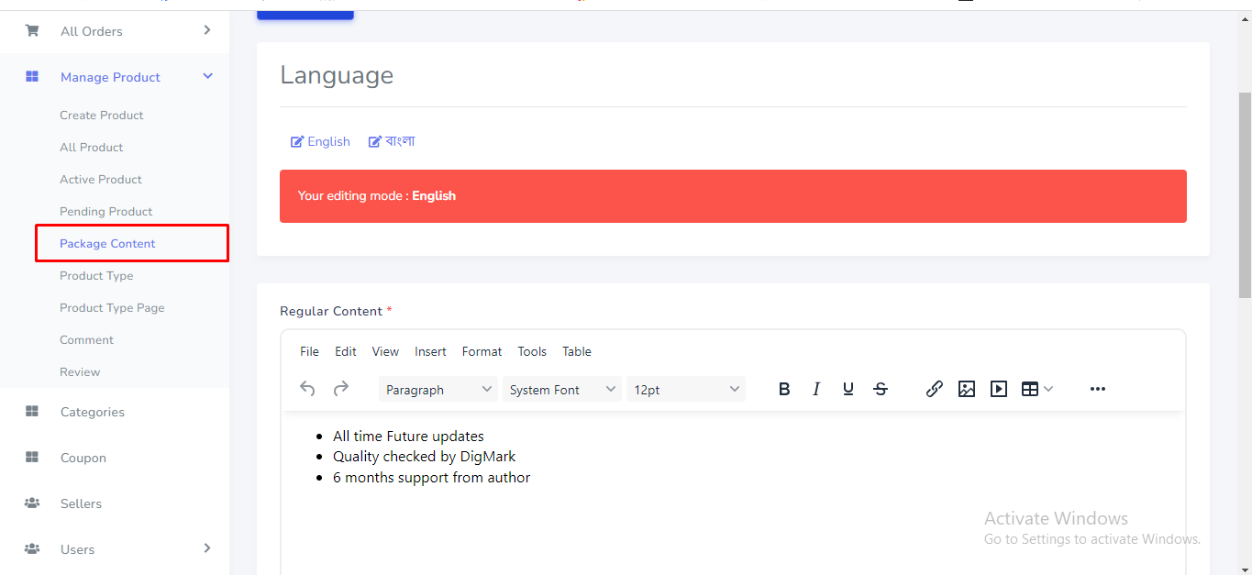Toggle italic formatting
Viewport: 1252px width, 575px height.
[x=815, y=389]
